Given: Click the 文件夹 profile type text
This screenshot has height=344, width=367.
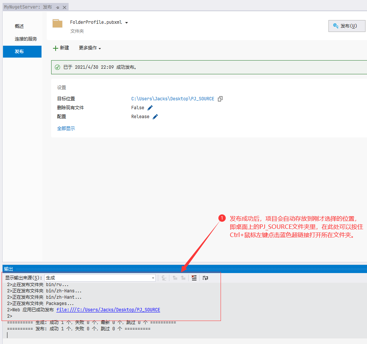Looking at the screenshot, I should [x=77, y=31].
